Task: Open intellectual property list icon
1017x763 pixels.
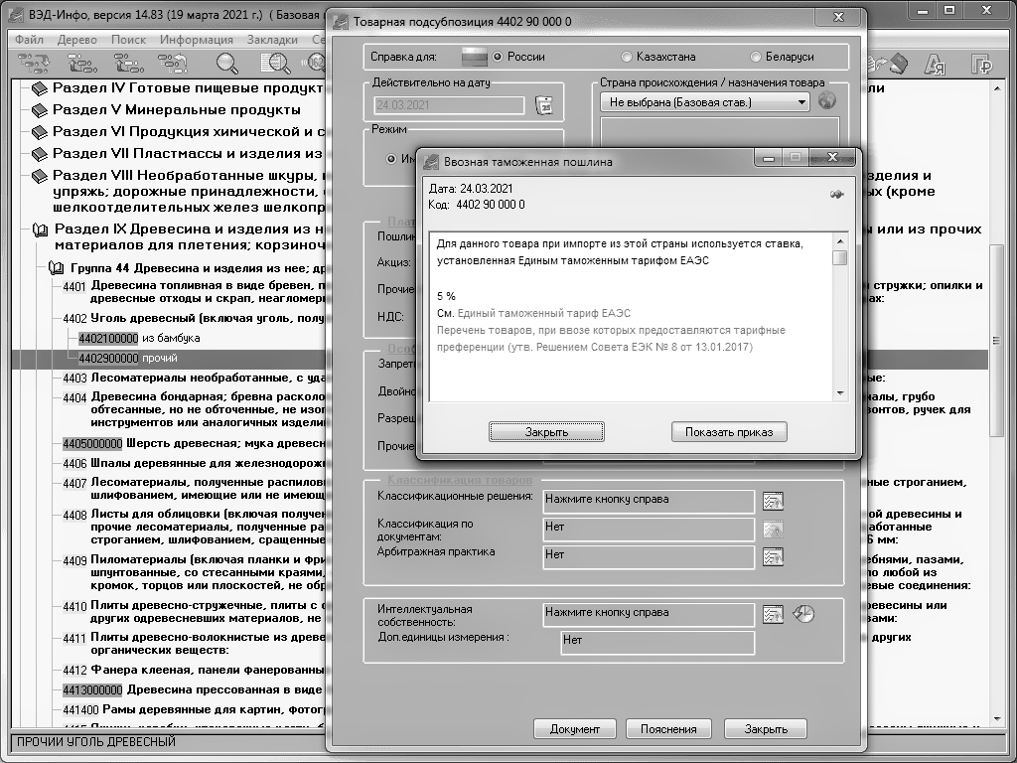Action: pos(773,614)
